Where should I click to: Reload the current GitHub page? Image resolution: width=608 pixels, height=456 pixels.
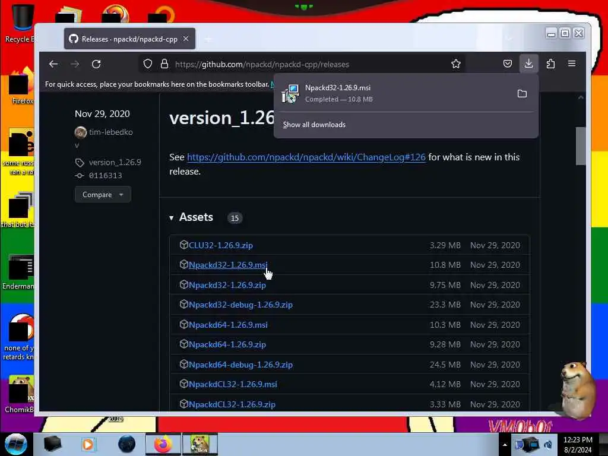[96, 64]
